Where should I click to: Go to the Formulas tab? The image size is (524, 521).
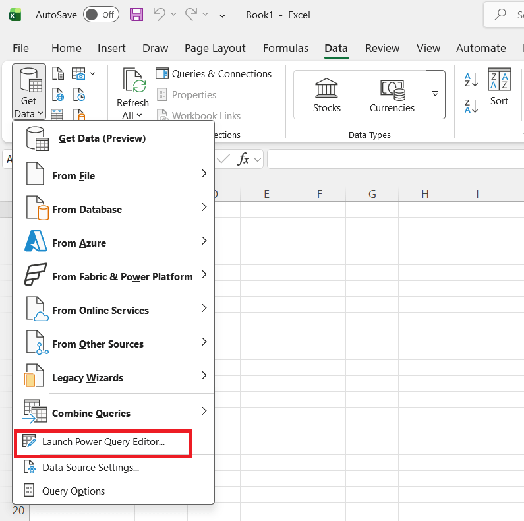(285, 49)
